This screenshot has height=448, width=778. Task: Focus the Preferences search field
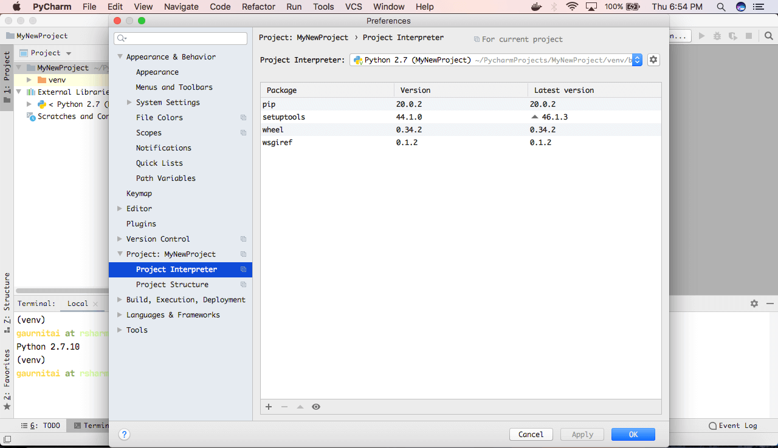(181, 38)
